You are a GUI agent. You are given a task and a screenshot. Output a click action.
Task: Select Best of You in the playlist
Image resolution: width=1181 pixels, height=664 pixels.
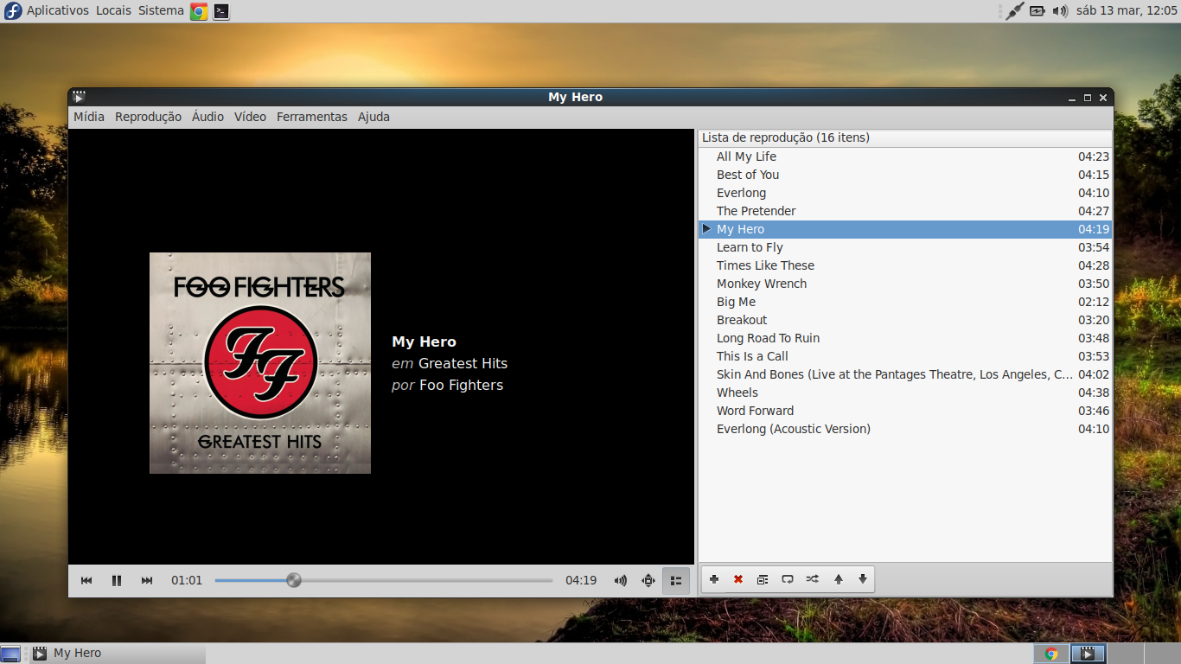(905, 175)
